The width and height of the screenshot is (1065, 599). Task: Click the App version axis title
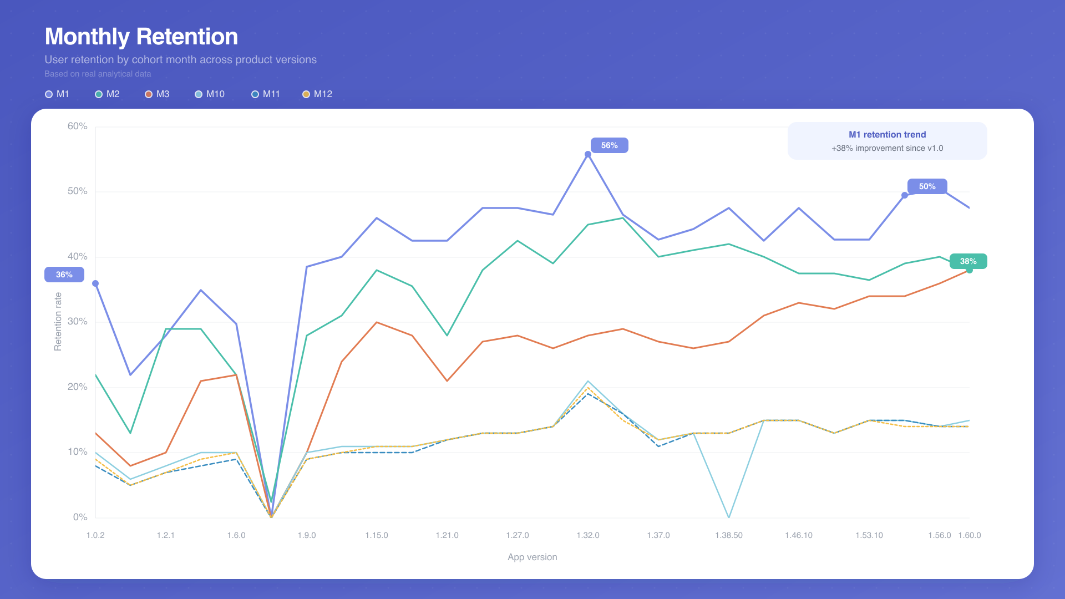point(532,557)
